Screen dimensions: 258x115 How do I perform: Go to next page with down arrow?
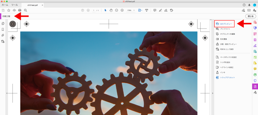pos(88,10)
